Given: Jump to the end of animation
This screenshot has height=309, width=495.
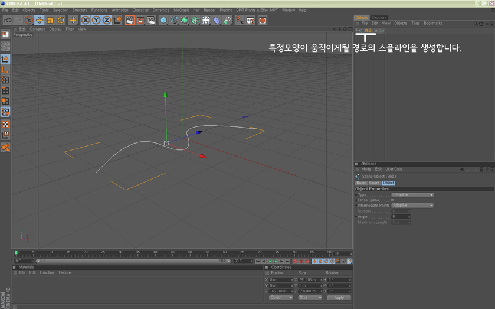Looking at the screenshot, I should coord(287,261).
